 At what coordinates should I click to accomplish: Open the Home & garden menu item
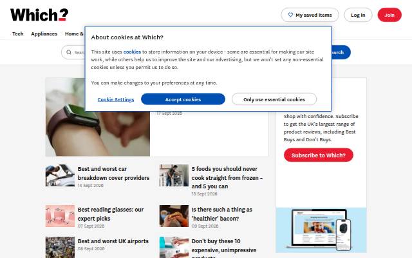(x=75, y=34)
